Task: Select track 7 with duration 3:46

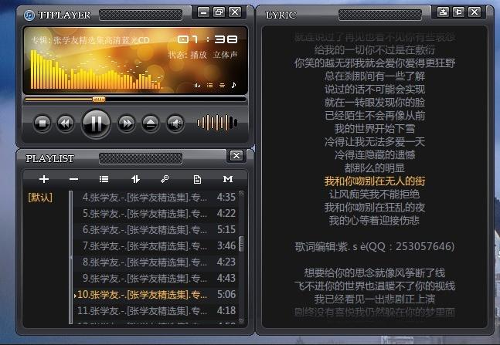Action: (x=156, y=245)
